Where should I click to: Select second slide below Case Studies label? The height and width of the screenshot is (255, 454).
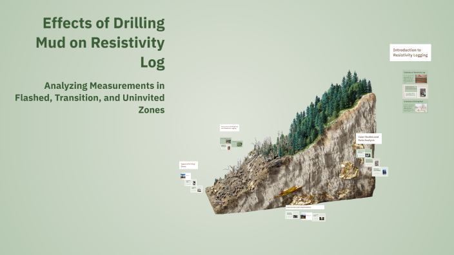click(372, 162)
